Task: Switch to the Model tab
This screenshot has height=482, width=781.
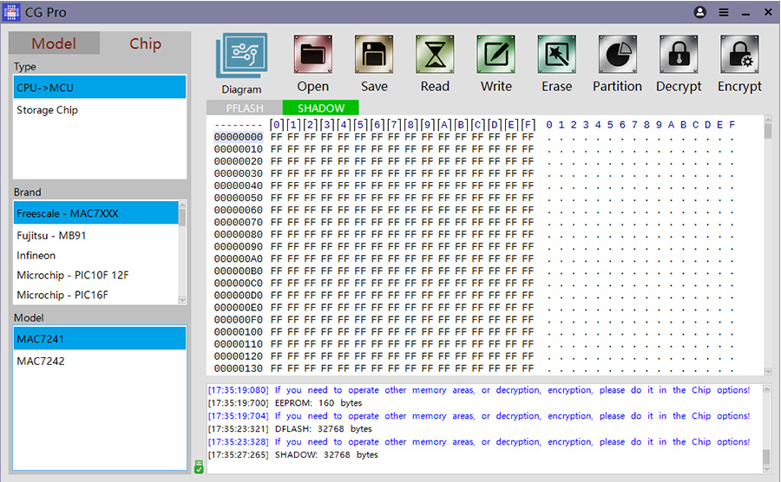Action: click(54, 44)
